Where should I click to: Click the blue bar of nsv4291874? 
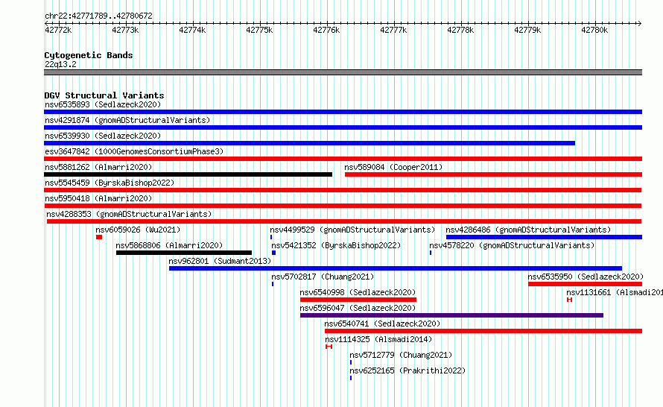click(x=343, y=127)
